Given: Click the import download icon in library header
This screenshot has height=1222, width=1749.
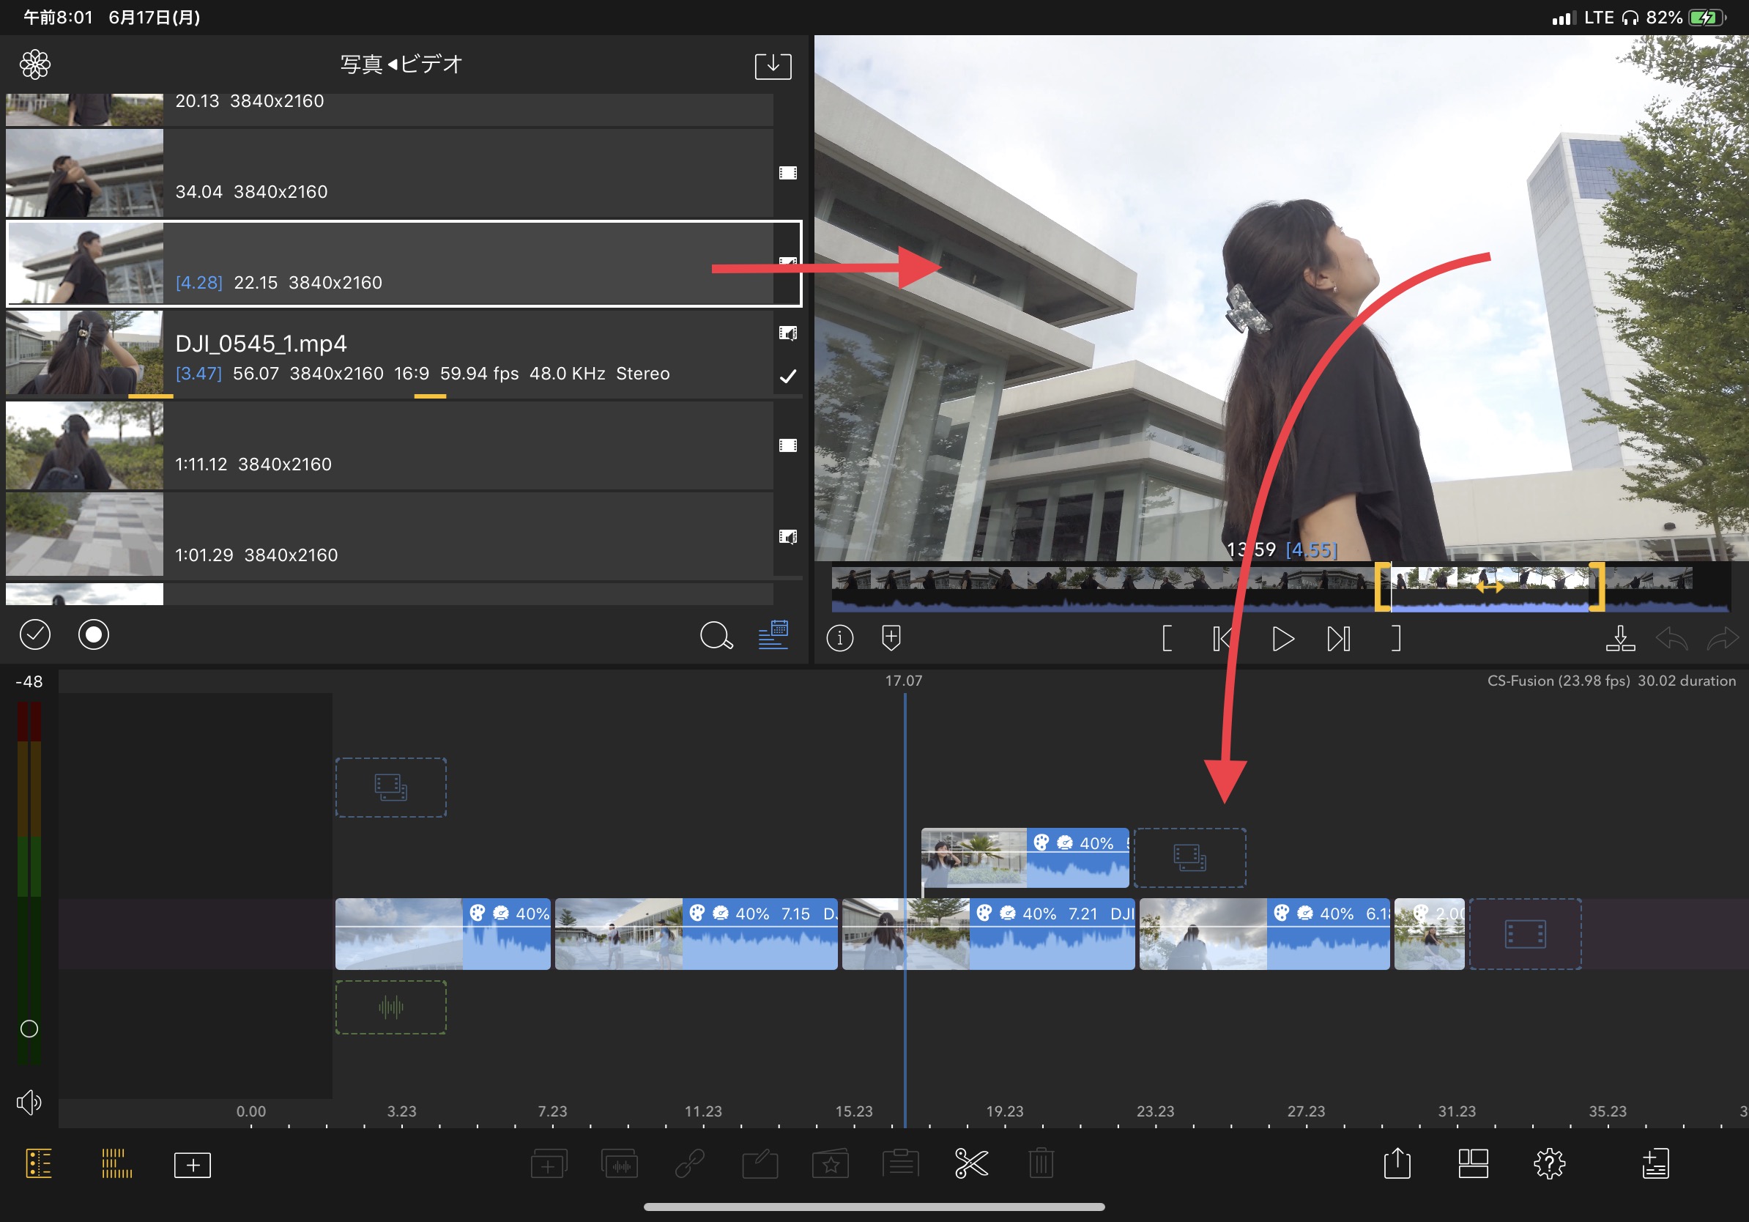Looking at the screenshot, I should pos(773,65).
